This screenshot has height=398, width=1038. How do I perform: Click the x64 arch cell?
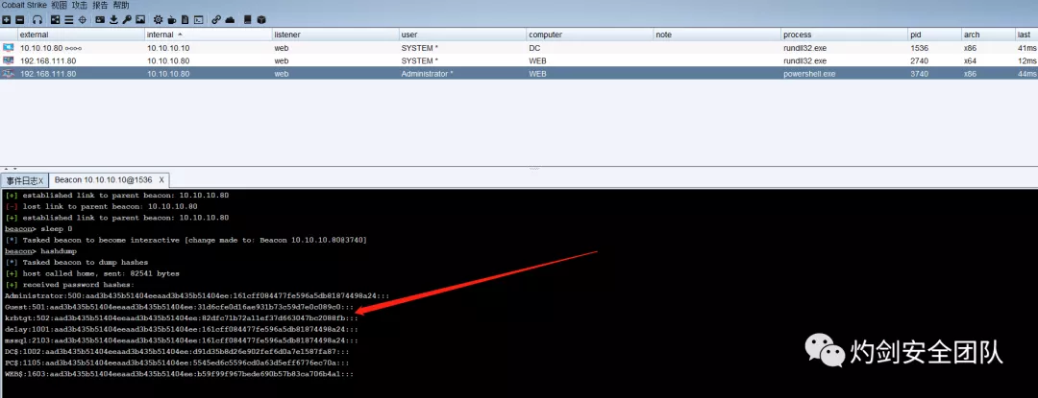click(970, 60)
